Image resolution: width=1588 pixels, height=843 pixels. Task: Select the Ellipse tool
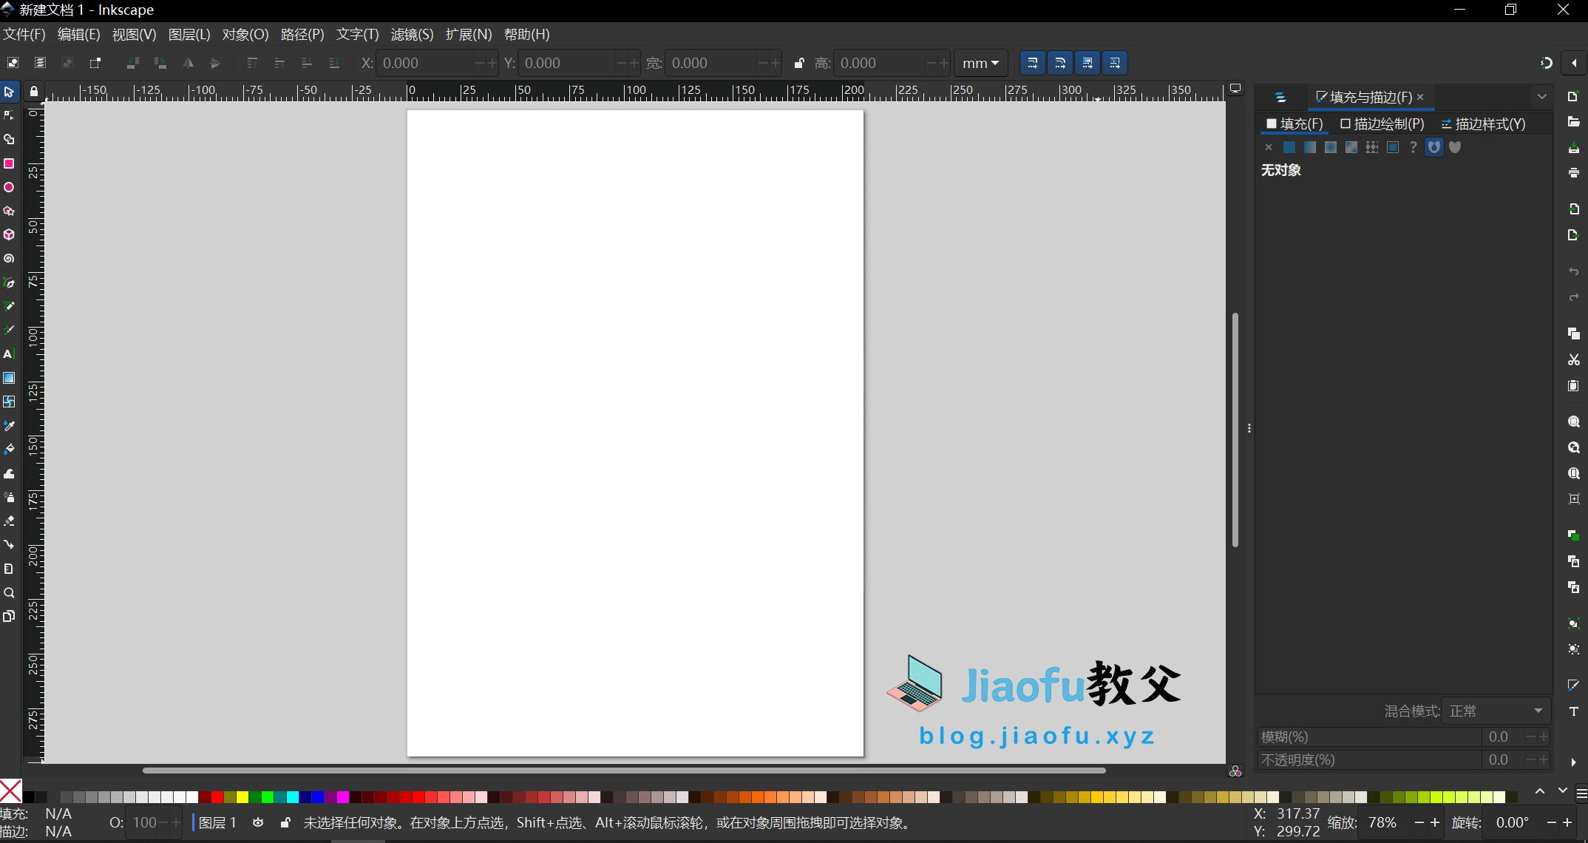point(9,187)
